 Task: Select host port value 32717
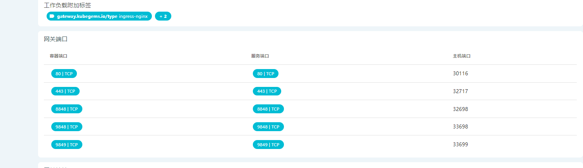tap(460, 91)
